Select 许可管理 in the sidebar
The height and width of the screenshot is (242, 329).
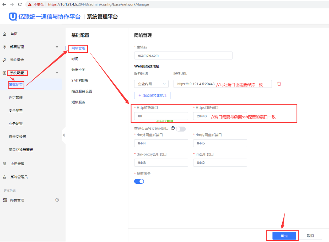click(16, 98)
